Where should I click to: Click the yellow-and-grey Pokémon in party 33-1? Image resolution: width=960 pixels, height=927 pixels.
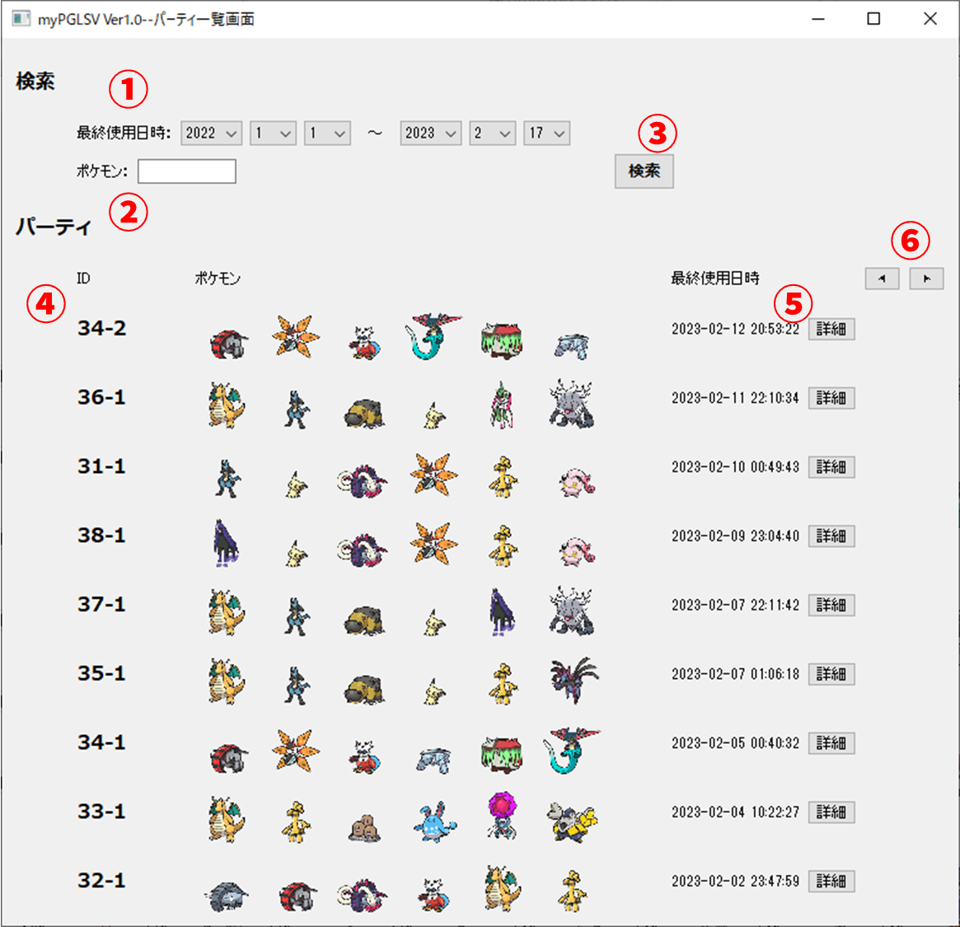click(x=572, y=823)
